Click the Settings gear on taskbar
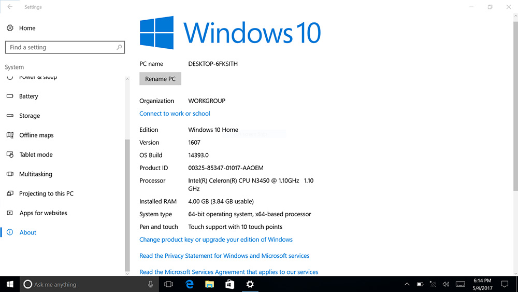518x292 pixels. [x=250, y=284]
